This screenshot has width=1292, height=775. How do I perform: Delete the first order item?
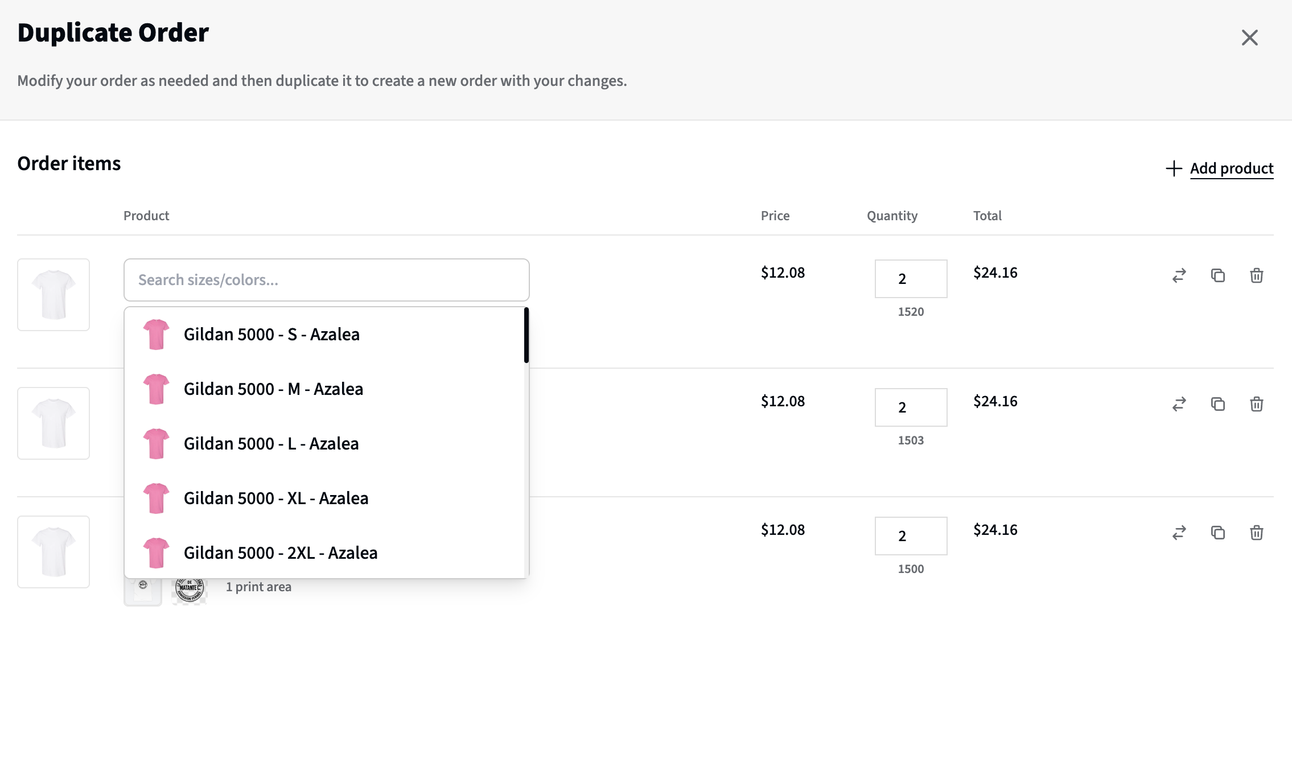[1256, 276]
